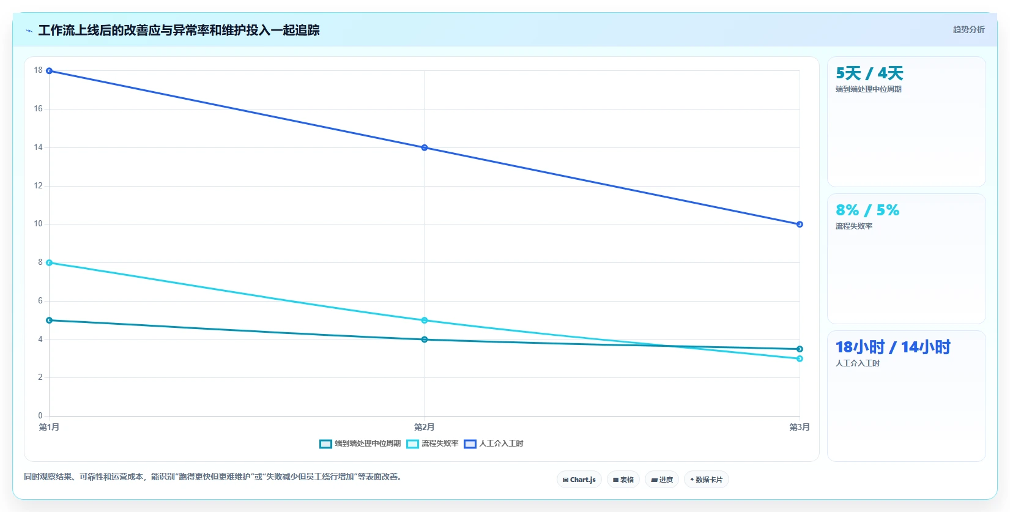Image resolution: width=1010 pixels, height=512 pixels.
Task: Click the 人工介入工时 card caption
Action: (x=858, y=363)
